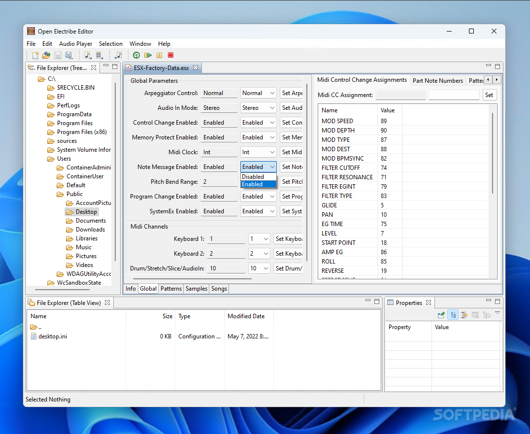Minimize the File Explorer Table View panel
Viewport: 530px width, 434px height.
click(368, 300)
